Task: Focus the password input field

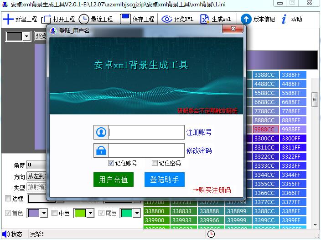Action: [146, 150]
